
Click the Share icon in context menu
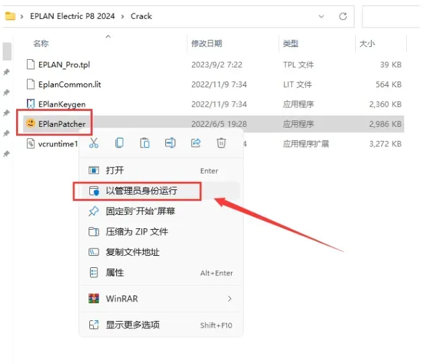click(195, 143)
